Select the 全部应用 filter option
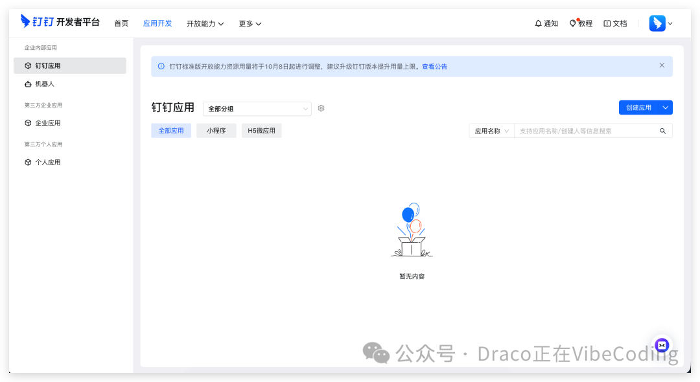Image resolution: width=700 pixels, height=382 pixels. point(170,130)
